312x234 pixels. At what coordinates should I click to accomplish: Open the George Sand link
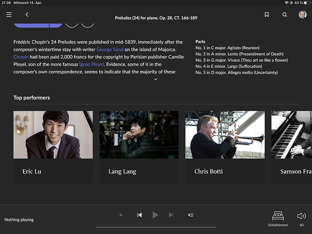point(110,49)
